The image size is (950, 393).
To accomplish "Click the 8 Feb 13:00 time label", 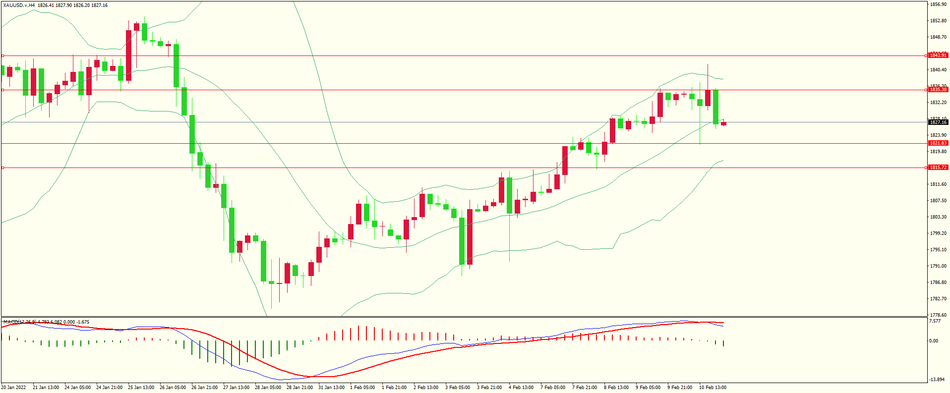I will coord(616,388).
